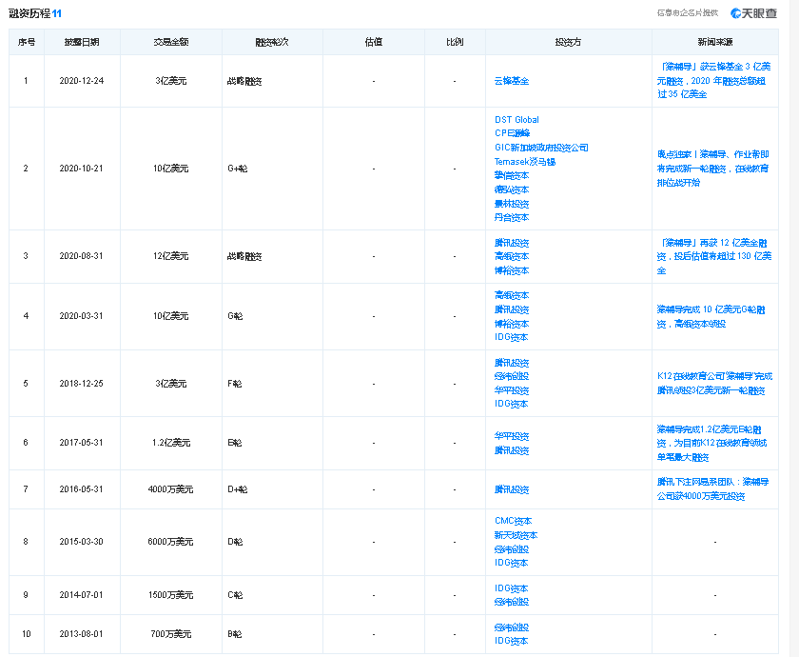
Task: Open news on 1.2亿美元 E轮 financing
Action: pyautogui.click(x=714, y=443)
